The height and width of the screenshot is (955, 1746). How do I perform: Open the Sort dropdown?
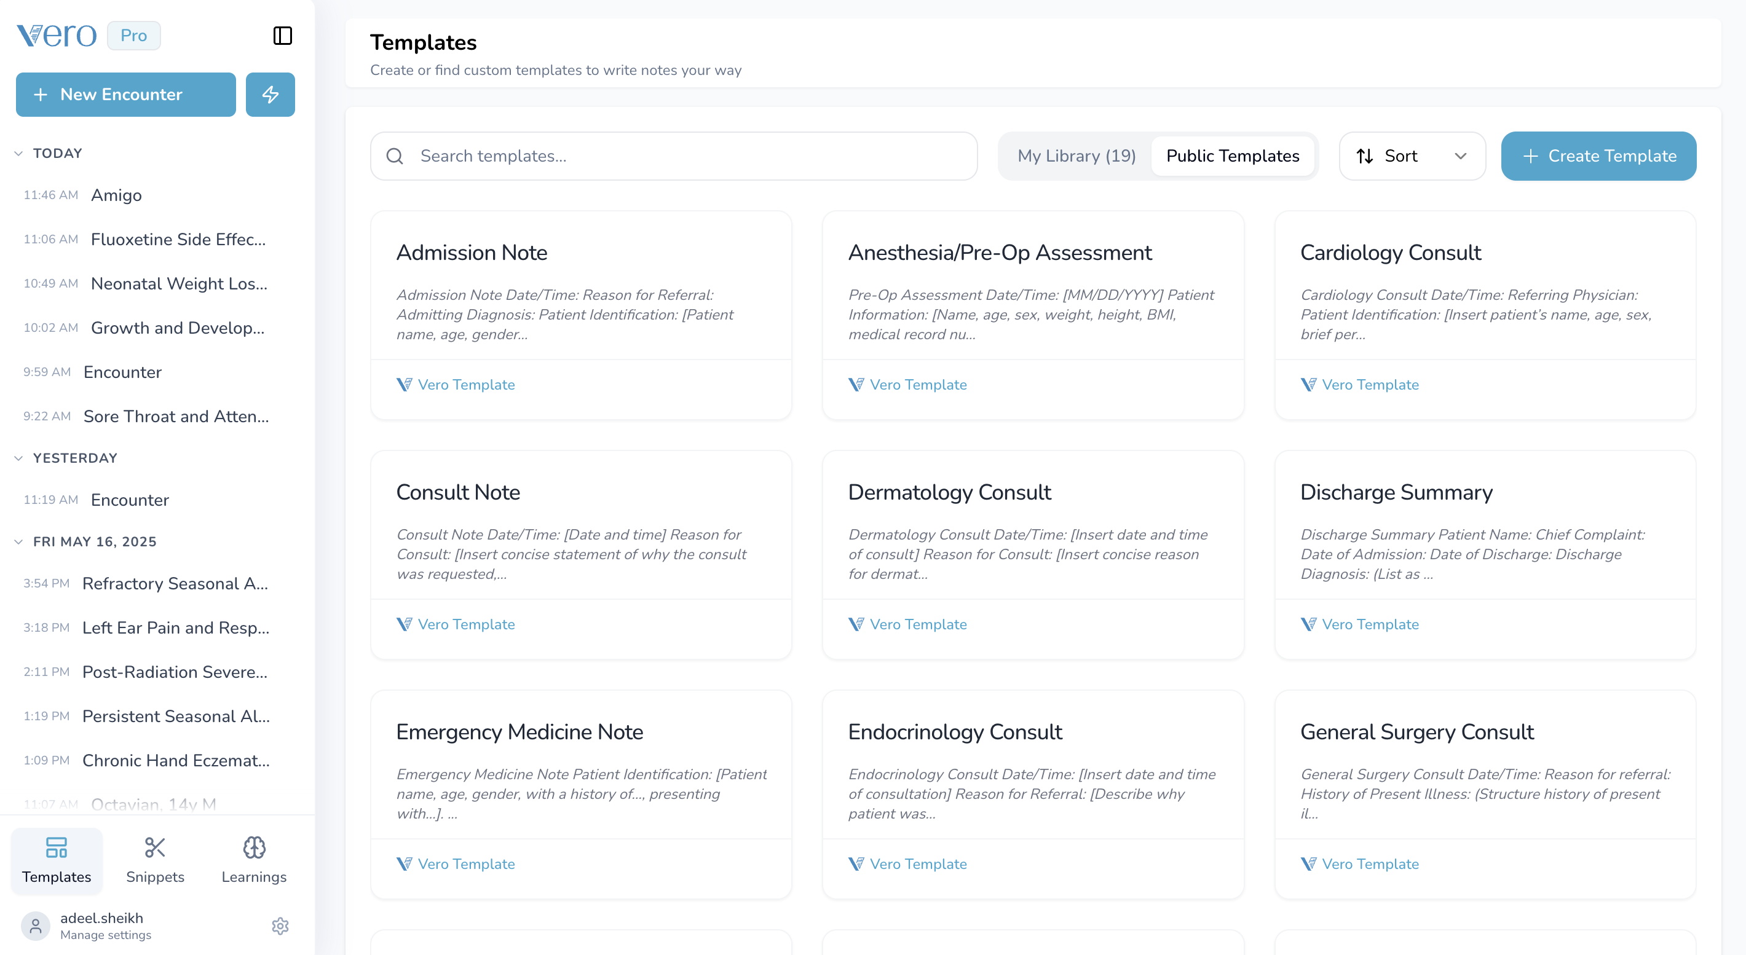1411,155
